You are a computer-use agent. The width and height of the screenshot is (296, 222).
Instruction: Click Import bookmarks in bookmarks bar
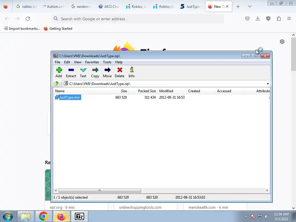(x=22, y=29)
